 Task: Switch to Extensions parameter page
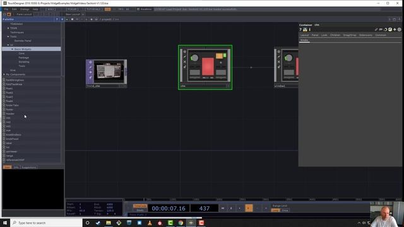pos(365,35)
